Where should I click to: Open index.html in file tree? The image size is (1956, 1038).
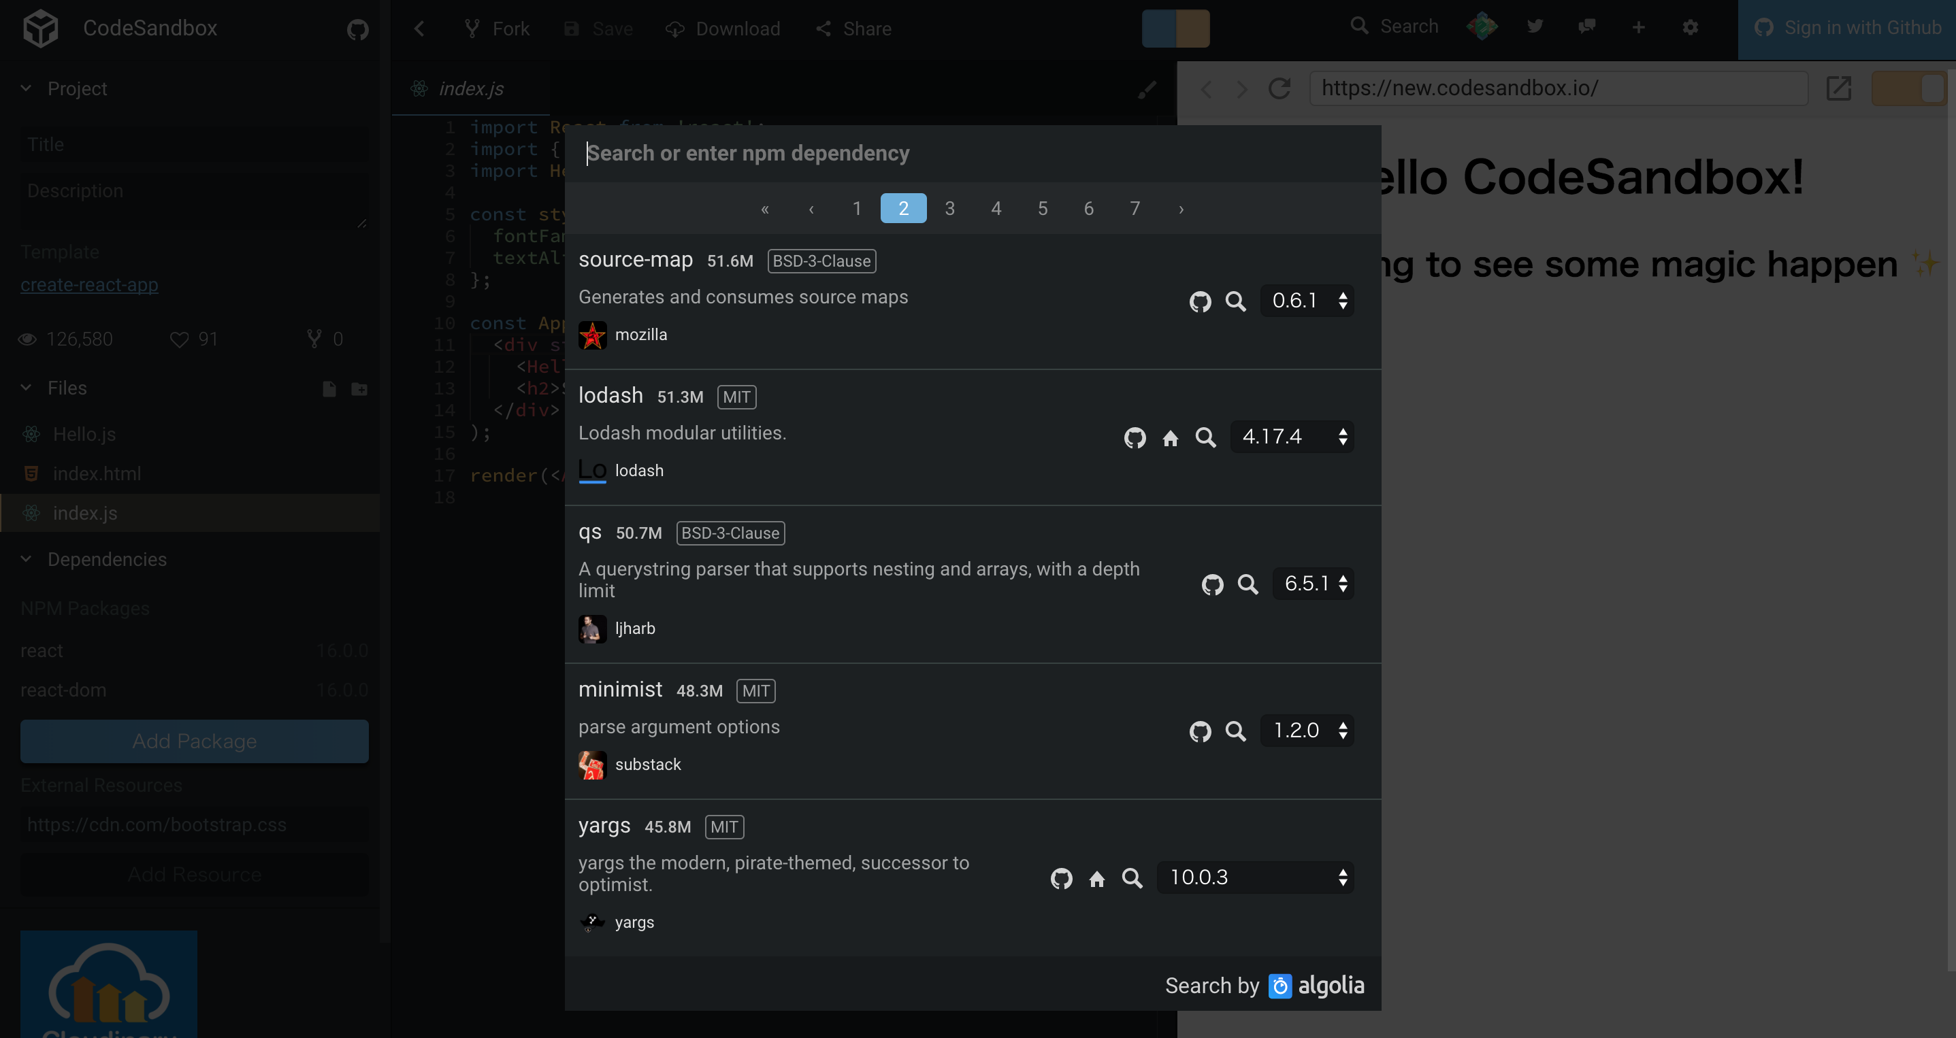click(97, 473)
